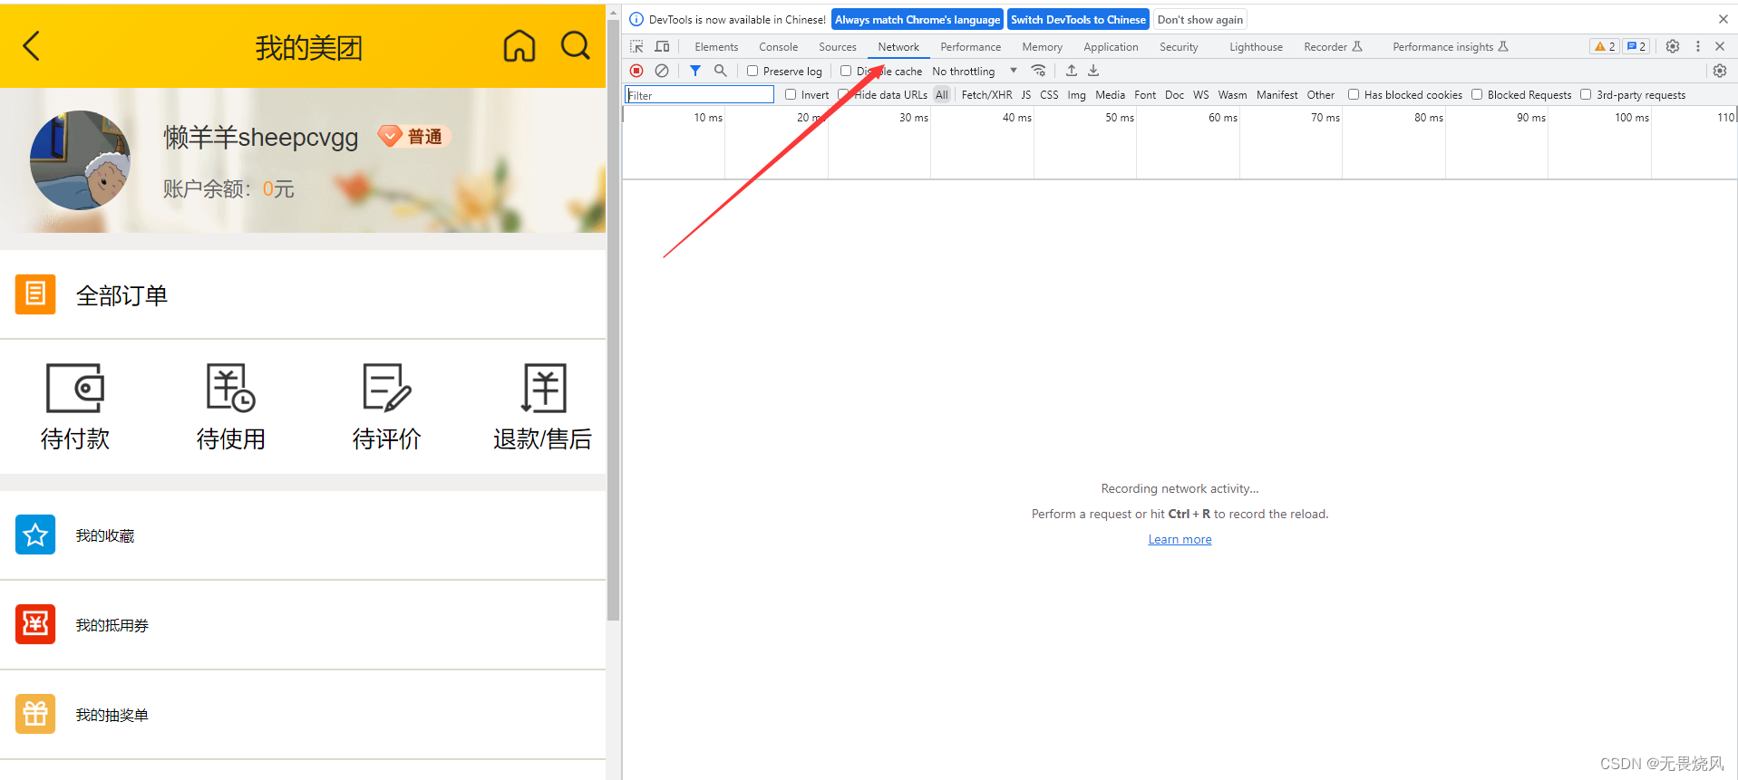Open the Security tab
Viewport: 1738px width, 780px height.
click(x=1179, y=47)
